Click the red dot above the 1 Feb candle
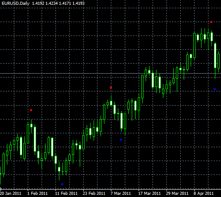 click(x=31, y=110)
